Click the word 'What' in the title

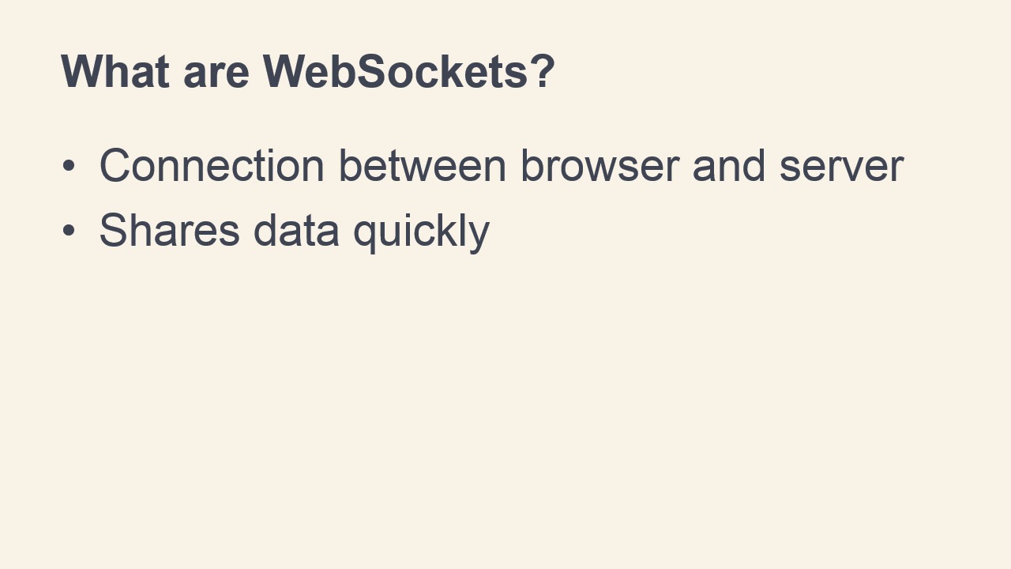(115, 71)
